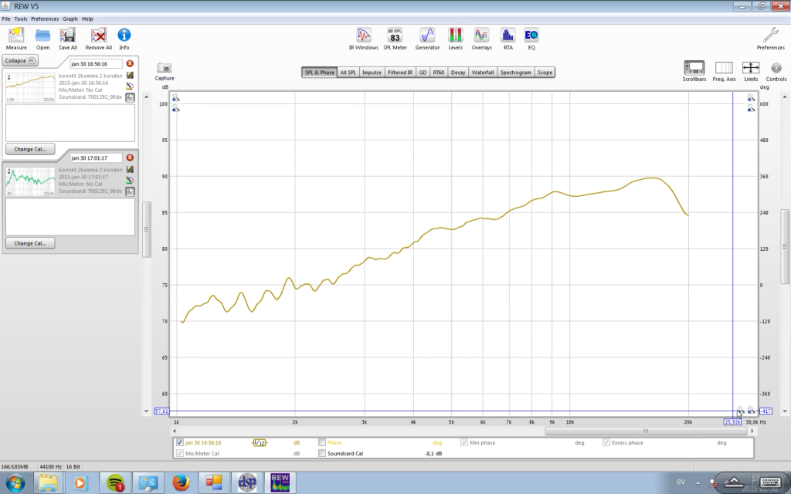The height and width of the screenshot is (494, 791).
Task: Open the Help menu
Action: (87, 19)
